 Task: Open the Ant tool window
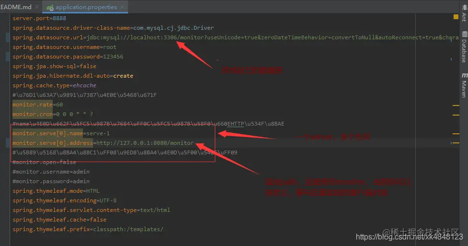(x=464, y=13)
